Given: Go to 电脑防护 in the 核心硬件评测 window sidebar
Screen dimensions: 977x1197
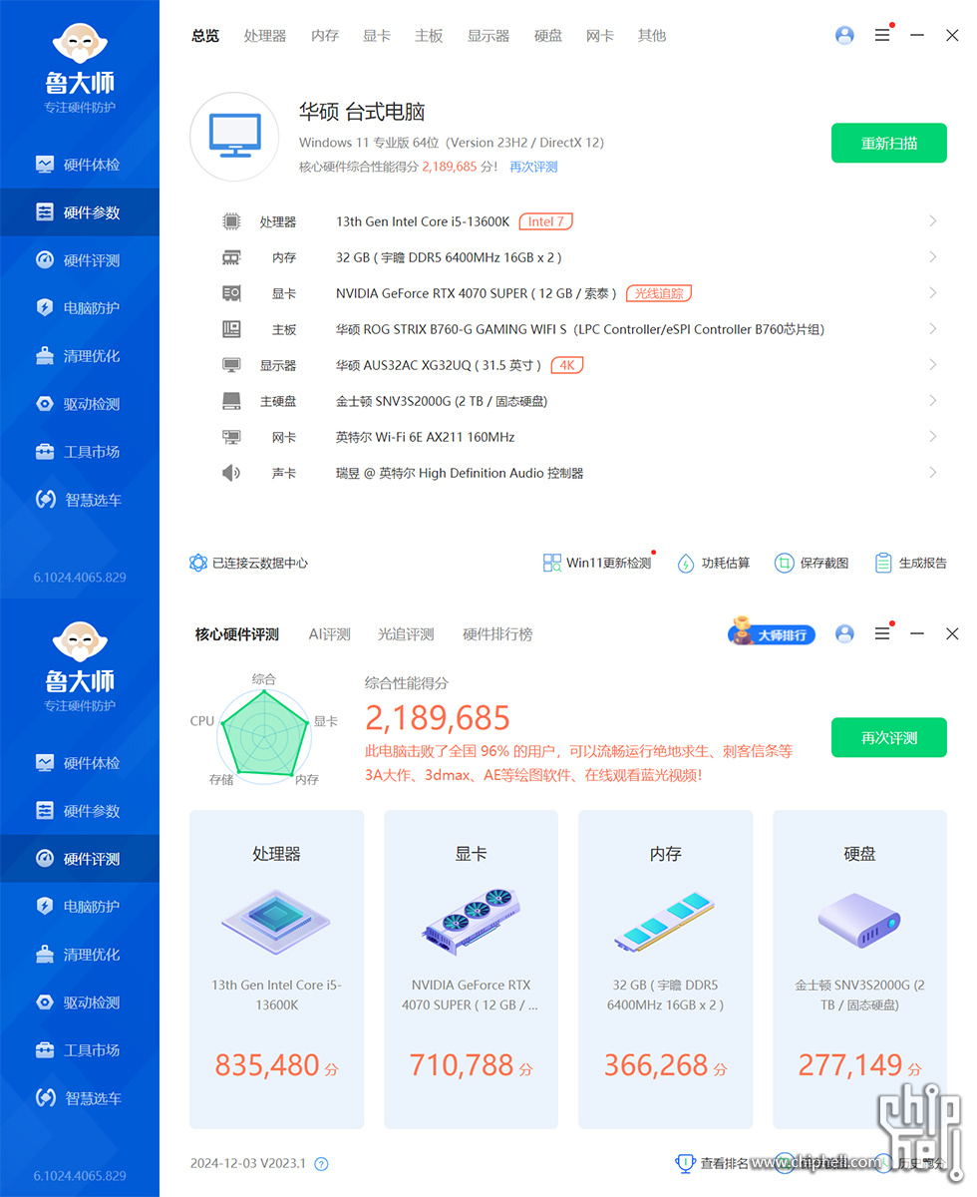Looking at the screenshot, I should [80, 907].
